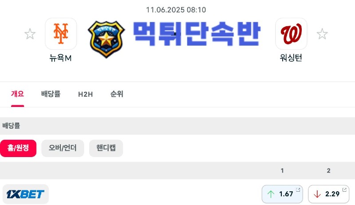Switch to the 배당률 tab
This screenshot has width=355, height=205.
(51, 94)
